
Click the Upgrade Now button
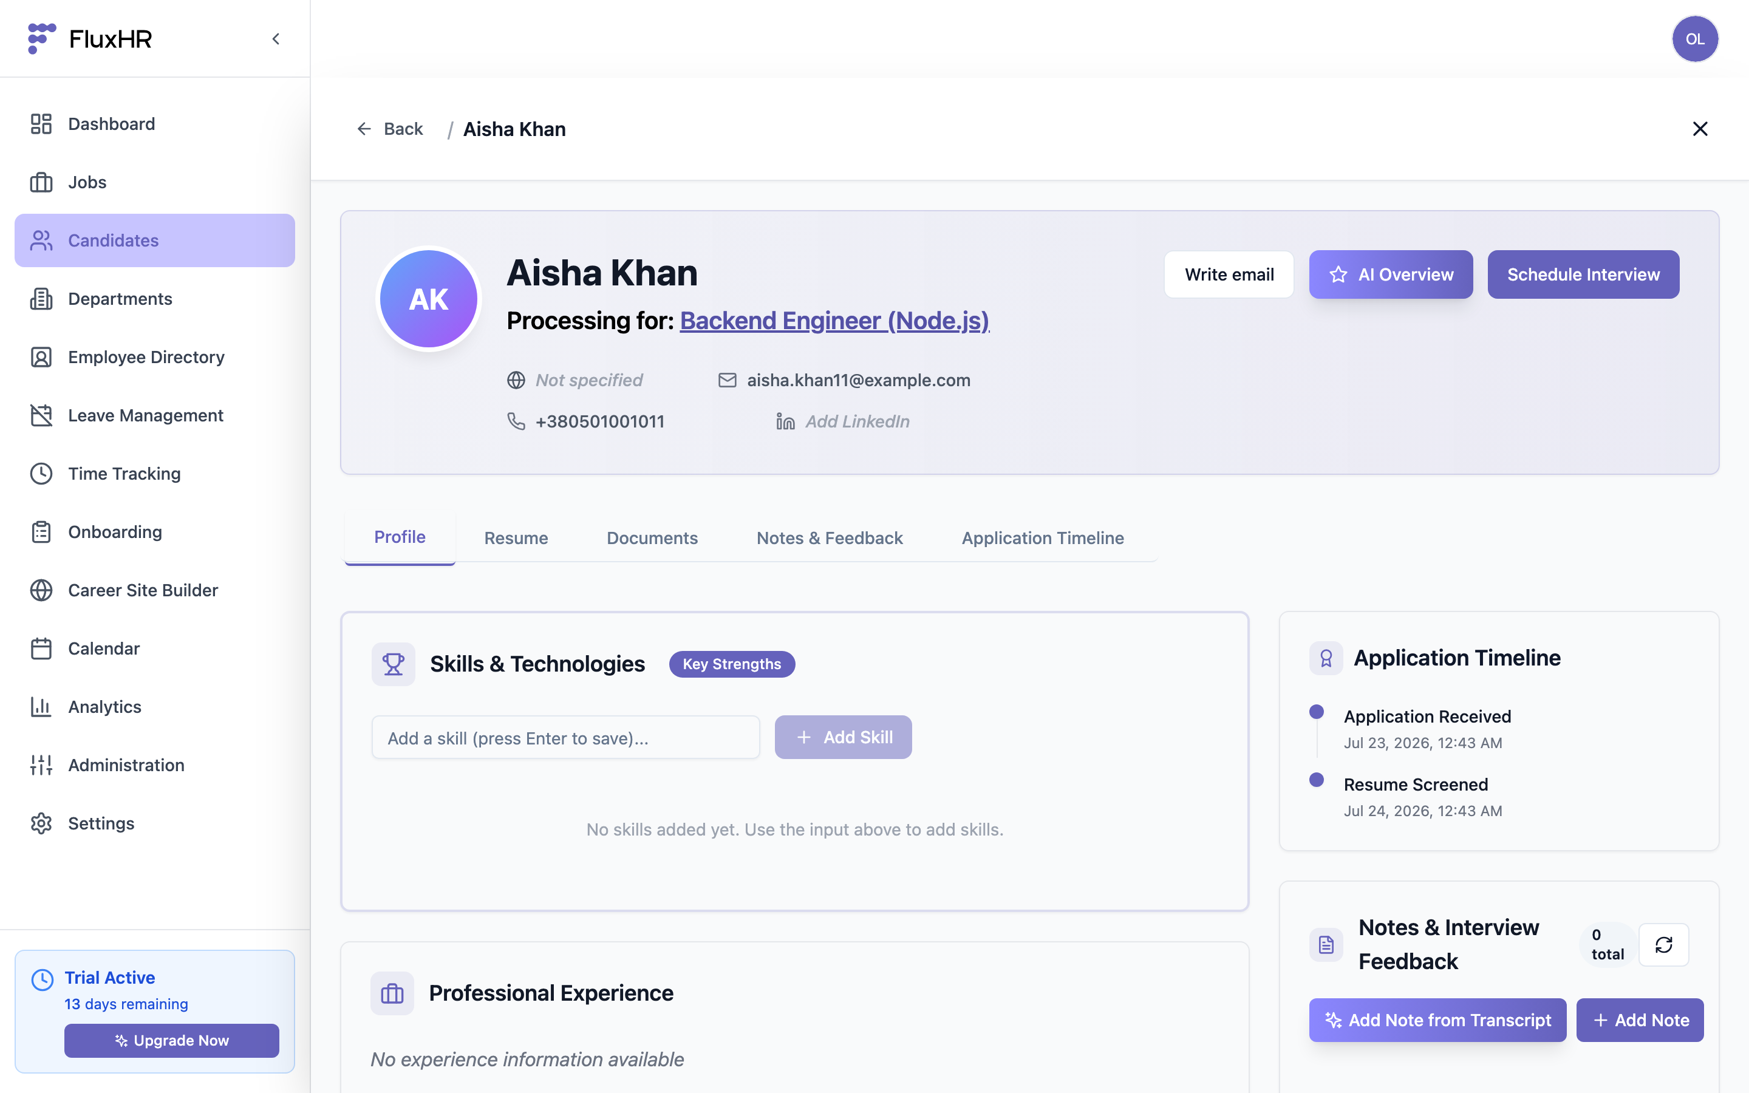coord(171,1040)
